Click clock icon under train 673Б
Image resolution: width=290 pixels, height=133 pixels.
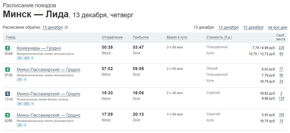(25, 80)
